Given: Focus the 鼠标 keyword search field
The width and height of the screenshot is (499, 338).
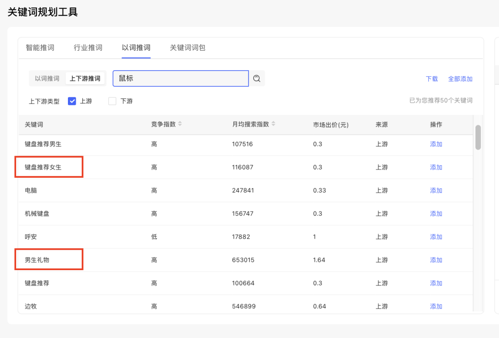Looking at the screenshot, I should click(x=181, y=78).
